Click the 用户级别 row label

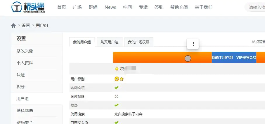point(78,79)
